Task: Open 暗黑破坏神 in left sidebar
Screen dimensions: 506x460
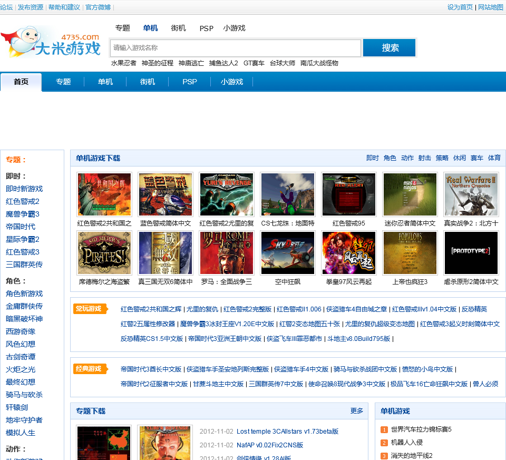Action: [24, 319]
